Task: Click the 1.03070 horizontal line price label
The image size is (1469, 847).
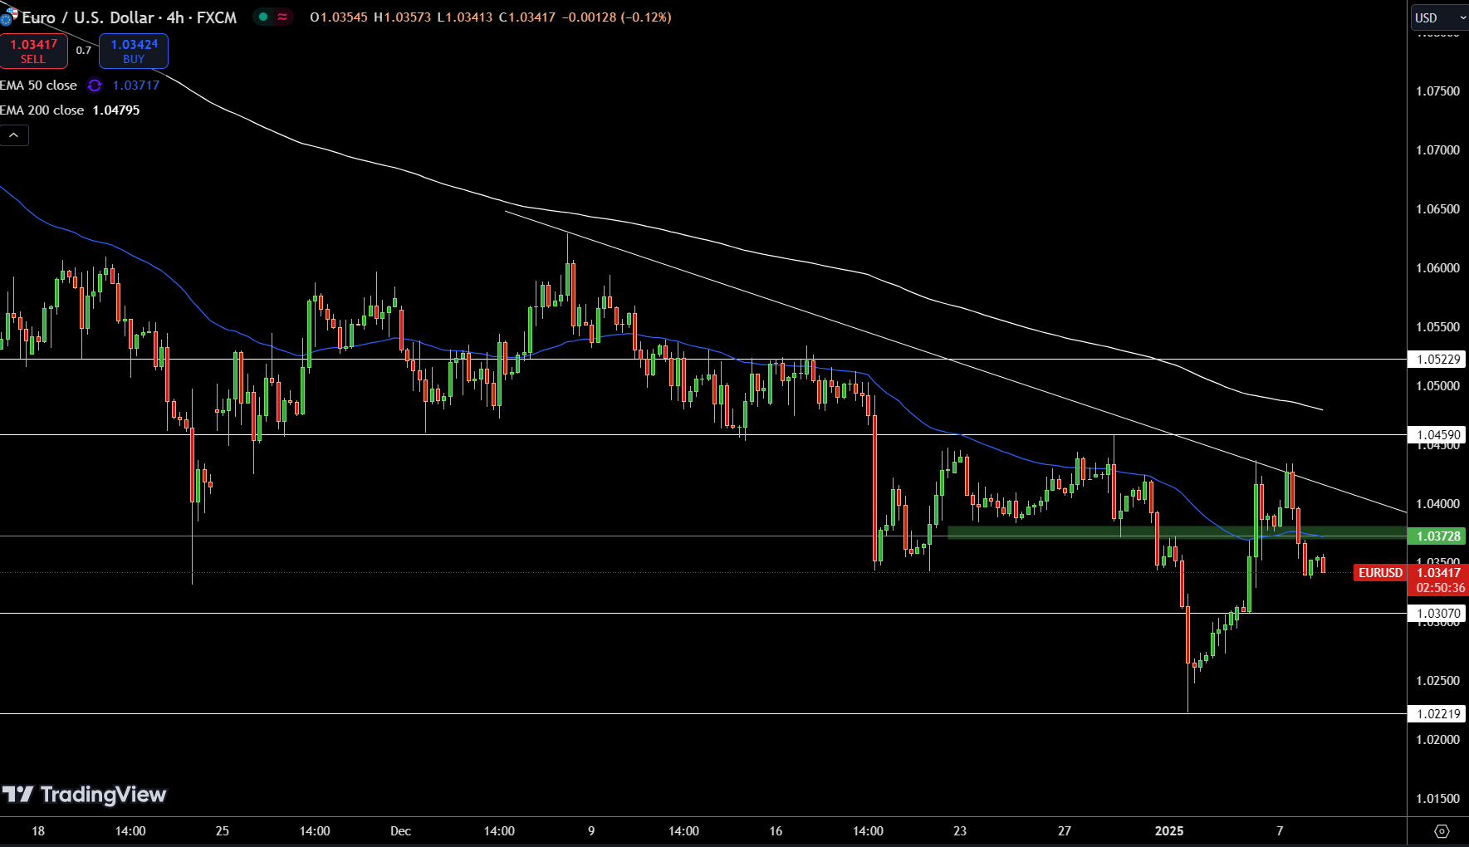Action: [x=1437, y=614]
